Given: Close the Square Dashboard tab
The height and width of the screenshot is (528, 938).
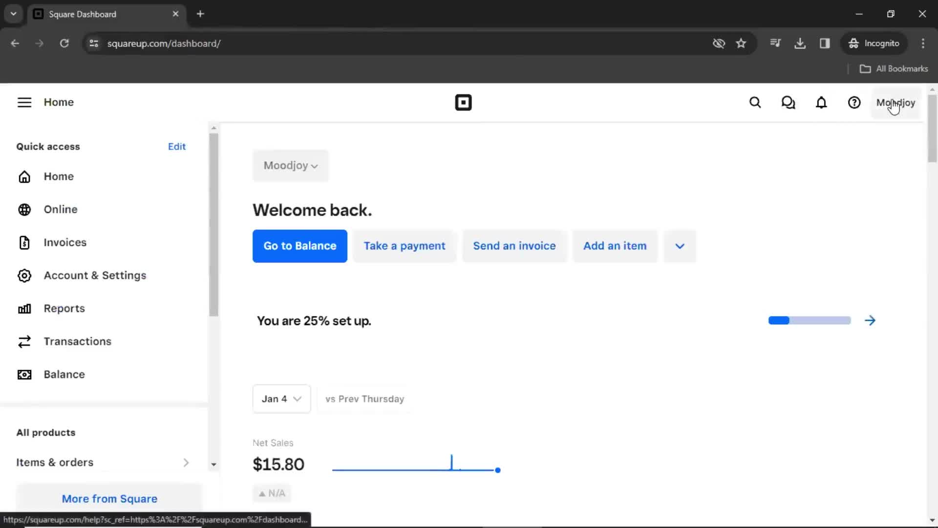Looking at the screenshot, I should [175, 14].
